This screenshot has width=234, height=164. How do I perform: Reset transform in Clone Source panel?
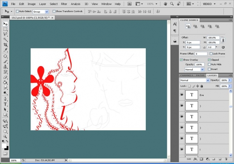(223, 47)
